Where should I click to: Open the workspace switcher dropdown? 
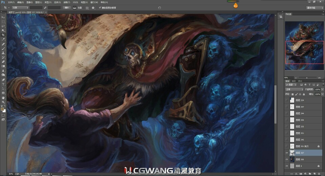pos(315,8)
